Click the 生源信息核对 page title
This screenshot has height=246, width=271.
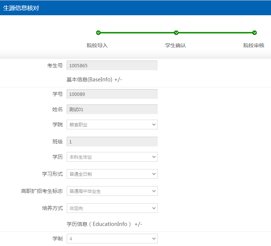tap(21, 8)
